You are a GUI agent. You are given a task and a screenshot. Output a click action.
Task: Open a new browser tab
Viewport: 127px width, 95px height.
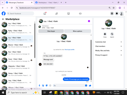pyautogui.click(x=66, y=3)
